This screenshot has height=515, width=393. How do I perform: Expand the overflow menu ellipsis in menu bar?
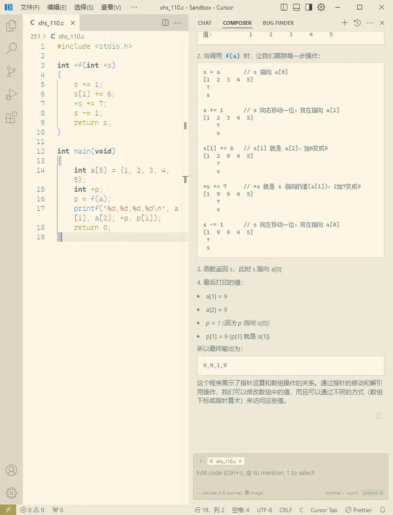click(134, 7)
